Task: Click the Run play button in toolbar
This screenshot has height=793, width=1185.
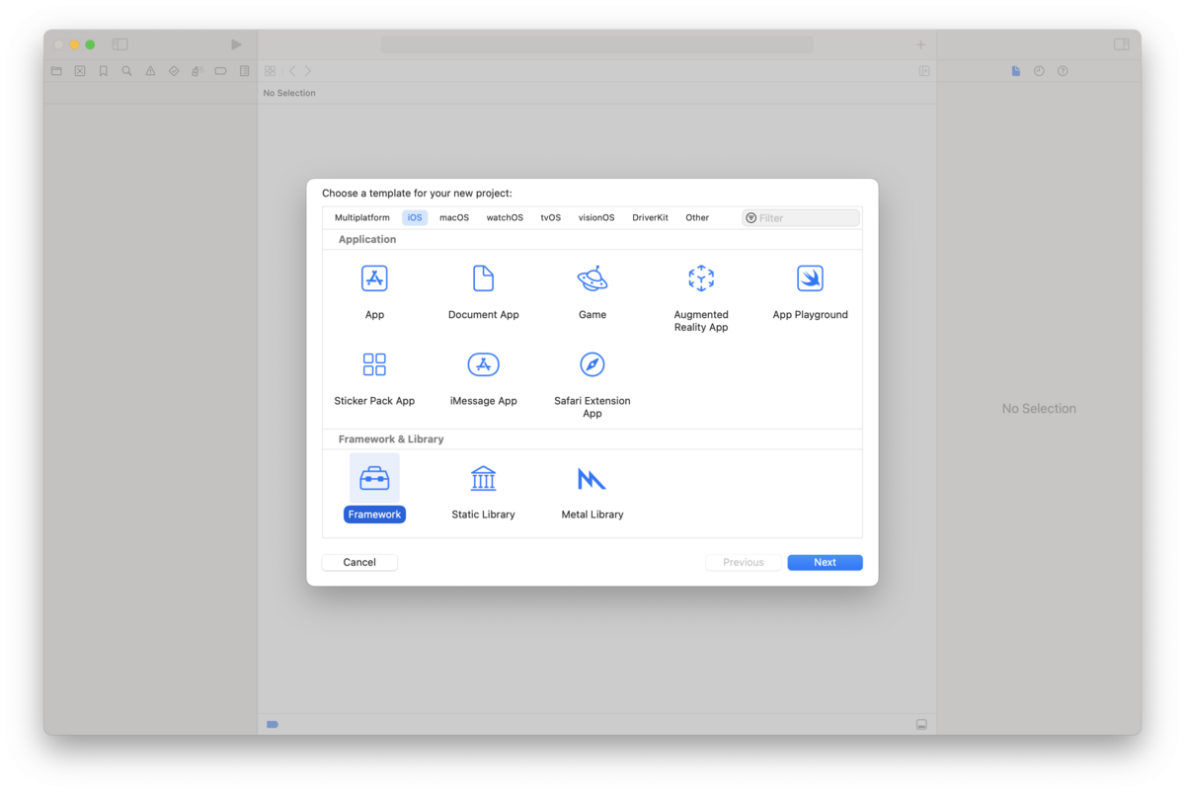Action: pos(236,44)
